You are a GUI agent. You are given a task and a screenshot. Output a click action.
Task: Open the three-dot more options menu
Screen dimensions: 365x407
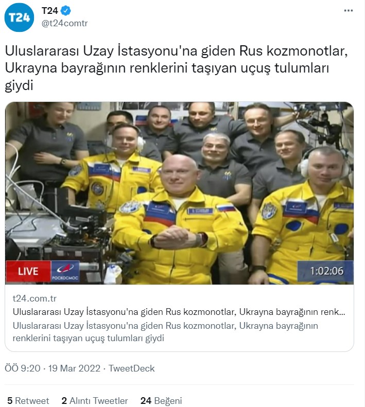pyautogui.click(x=348, y=10)
